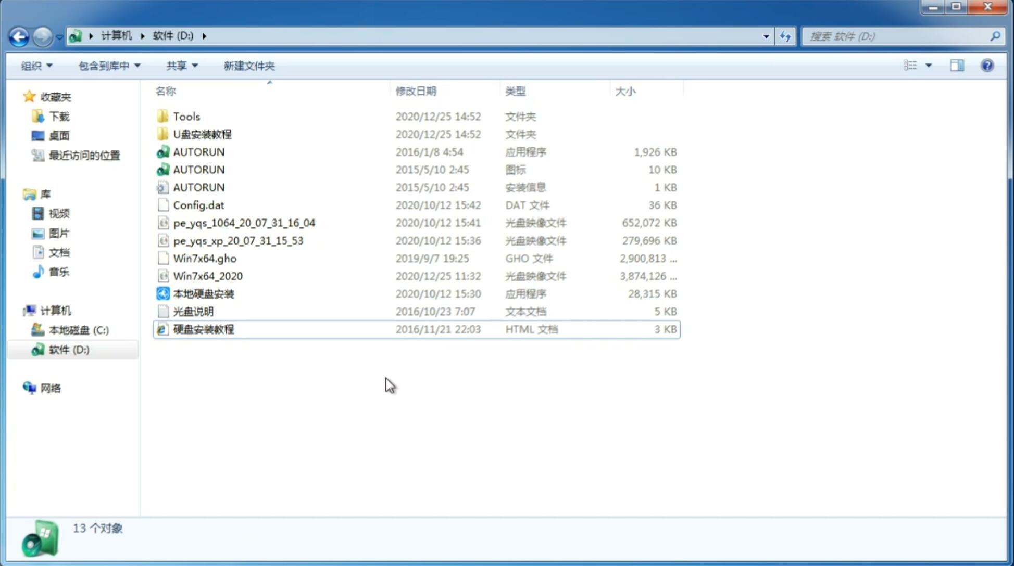Open the Tools folder

point(186,116)
